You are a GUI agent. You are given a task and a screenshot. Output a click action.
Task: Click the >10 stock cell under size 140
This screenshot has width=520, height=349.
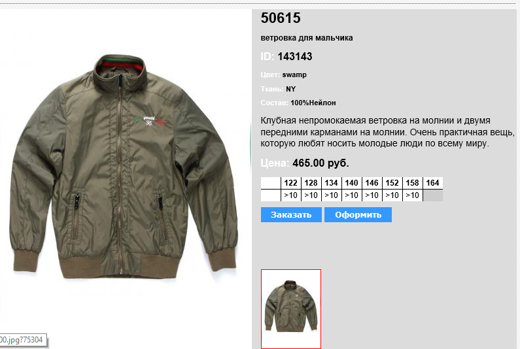point(351,195)
